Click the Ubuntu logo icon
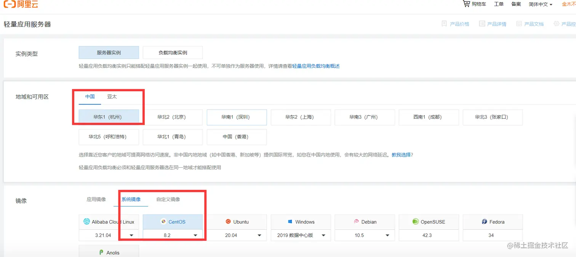 click(228, 222)
